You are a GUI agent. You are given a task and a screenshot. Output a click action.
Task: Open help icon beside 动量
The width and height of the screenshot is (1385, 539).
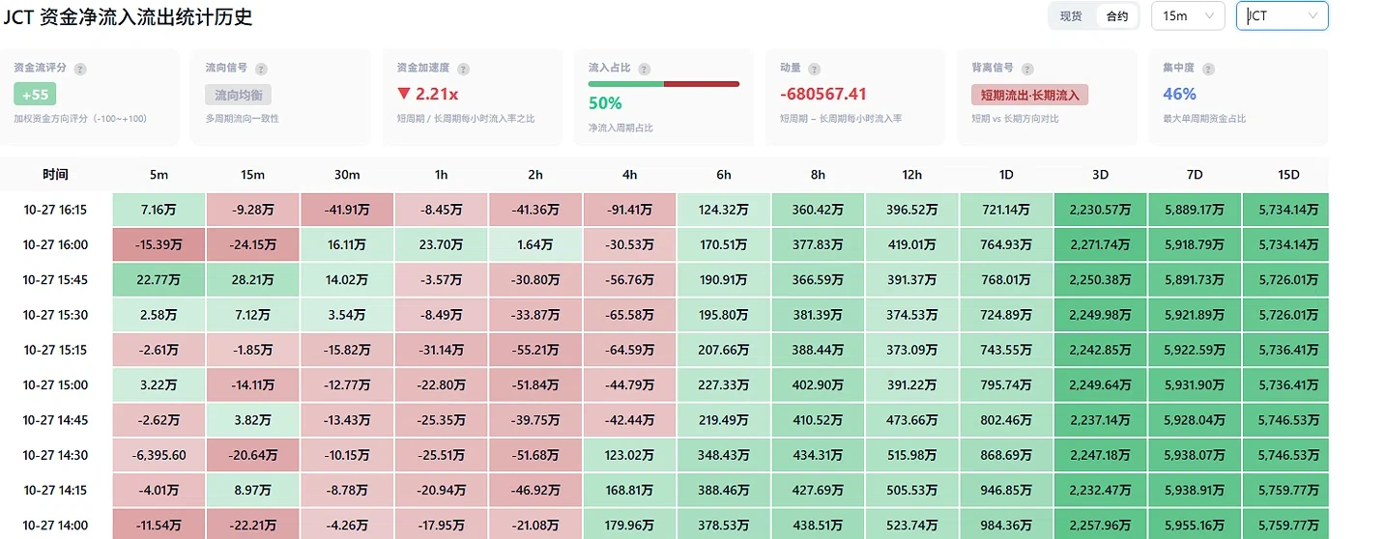click(815, 69)
